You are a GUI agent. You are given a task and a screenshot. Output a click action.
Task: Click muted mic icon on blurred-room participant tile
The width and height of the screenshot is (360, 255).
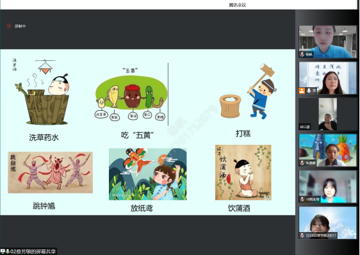pyautogui.click(x=302, y=199)
